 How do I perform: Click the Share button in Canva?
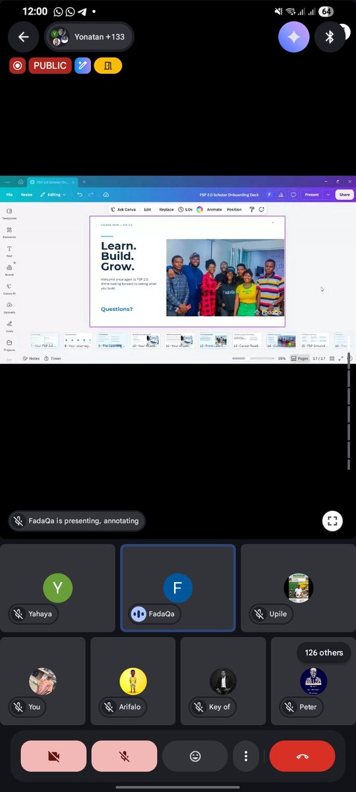pyautogui.click(x=344, y=195)
